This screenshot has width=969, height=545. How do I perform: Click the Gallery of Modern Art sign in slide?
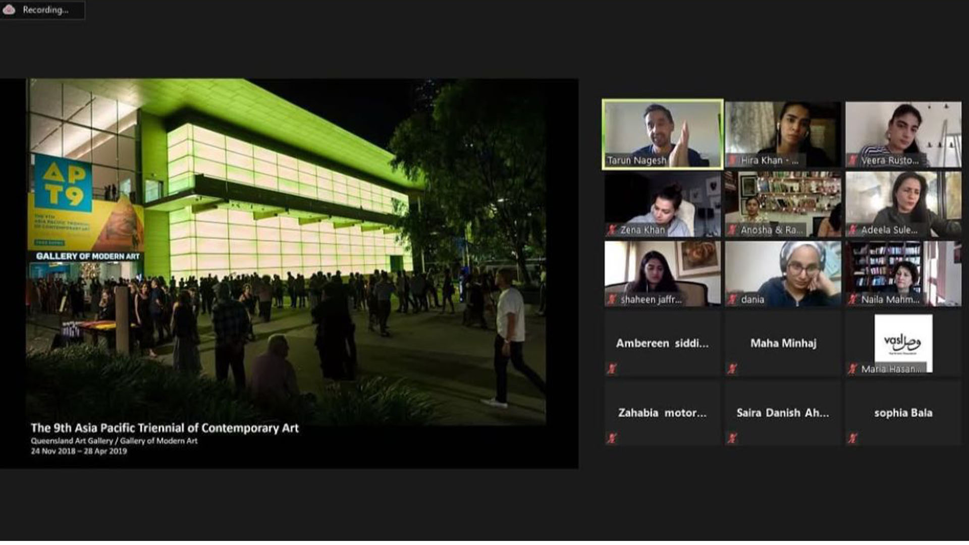pyautogui.click(x=88, y=256)
